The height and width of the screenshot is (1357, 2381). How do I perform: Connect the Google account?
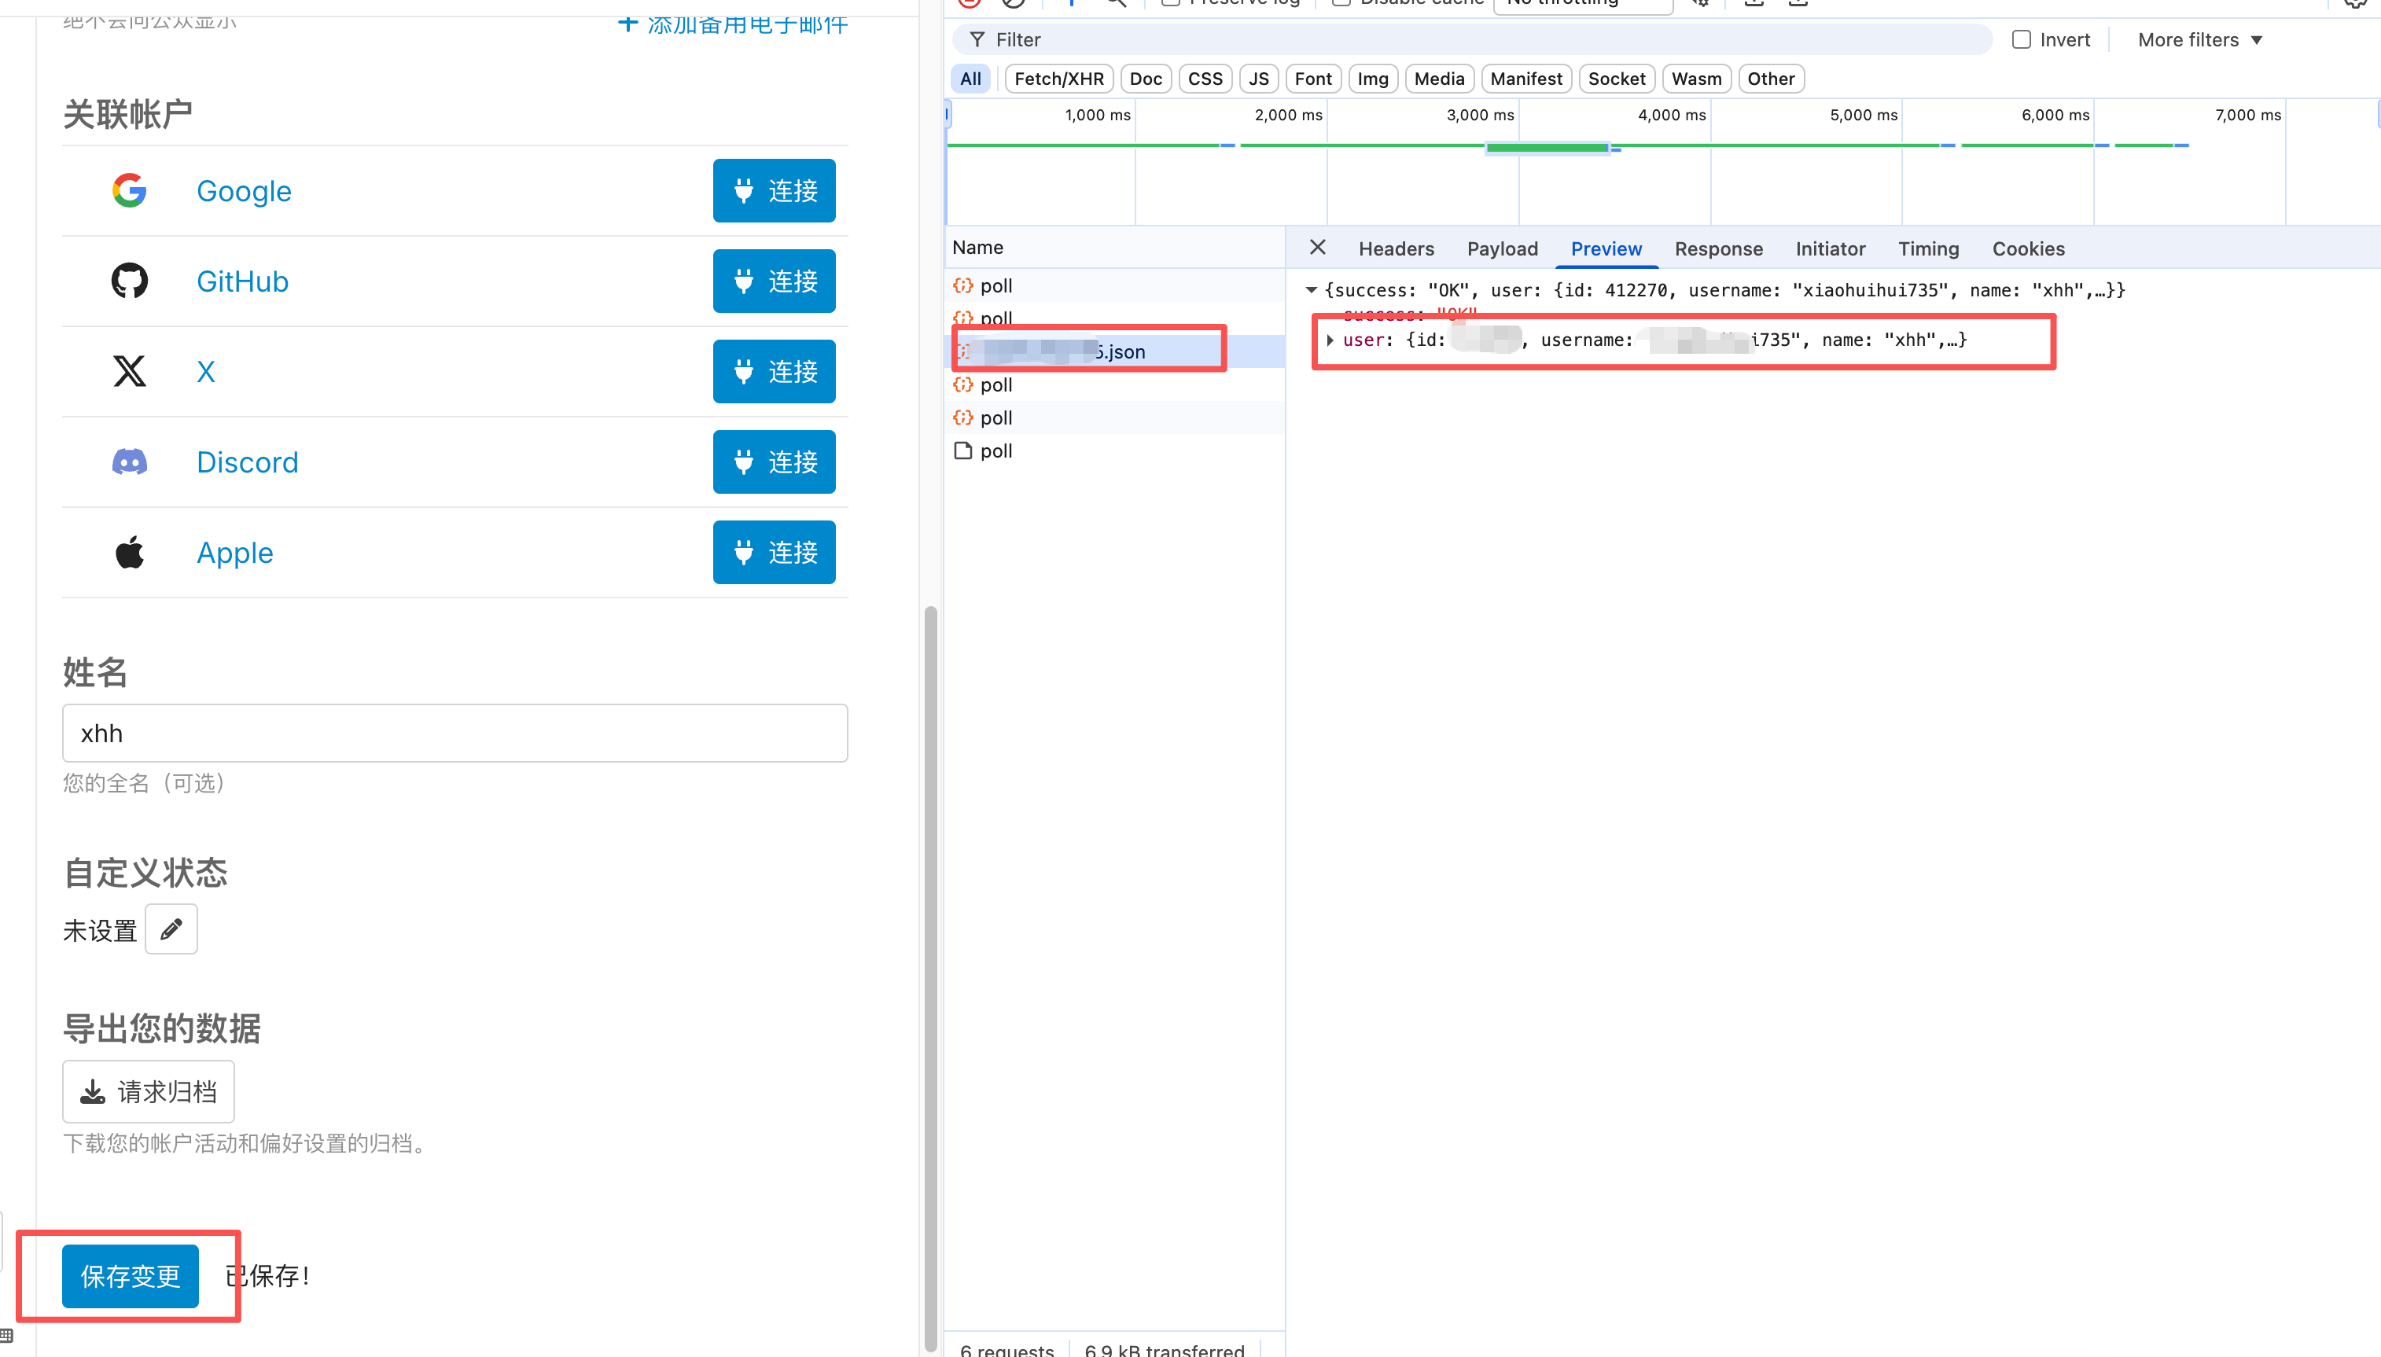pyautogui.click(x=774, y=190)
